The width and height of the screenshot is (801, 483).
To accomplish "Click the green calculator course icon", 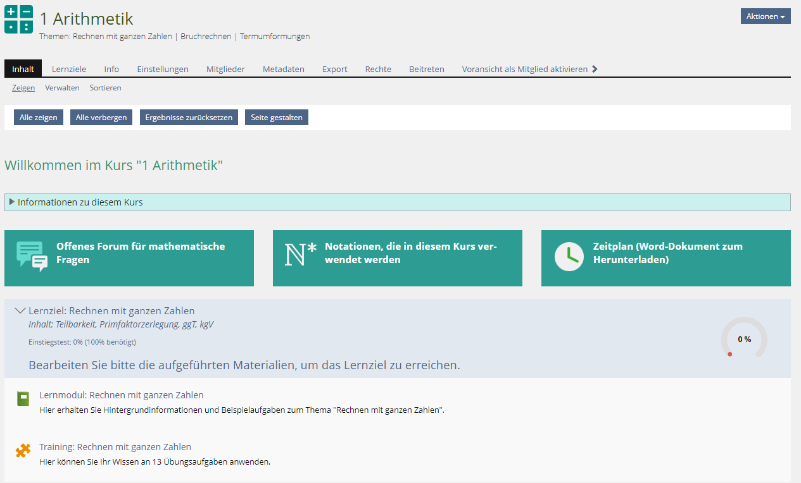I will [18, 19].
